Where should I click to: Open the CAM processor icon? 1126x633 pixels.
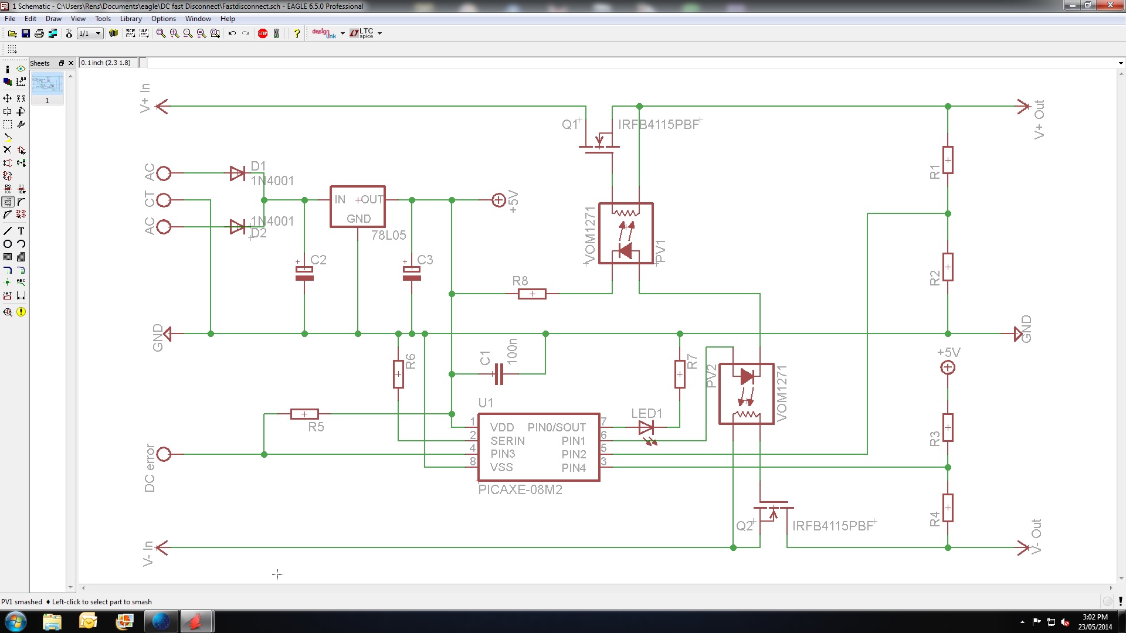coord(53,33)
